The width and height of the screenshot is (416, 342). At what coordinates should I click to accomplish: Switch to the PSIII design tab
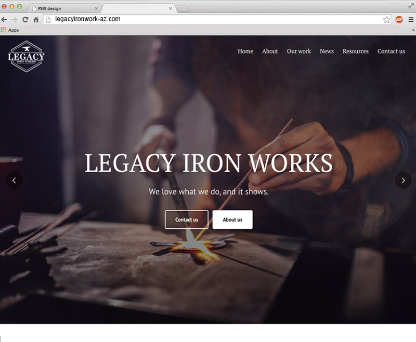coord(63,8)
